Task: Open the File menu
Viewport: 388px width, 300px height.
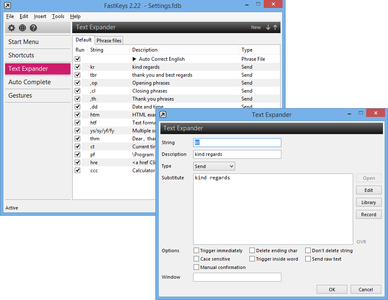Action: pyautogui.click(x=10, y=16)
